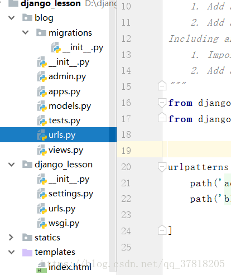This screenshot has width=231, height=275.
Task: Collapse the migrations folder chevron
Action: [26, 33]
